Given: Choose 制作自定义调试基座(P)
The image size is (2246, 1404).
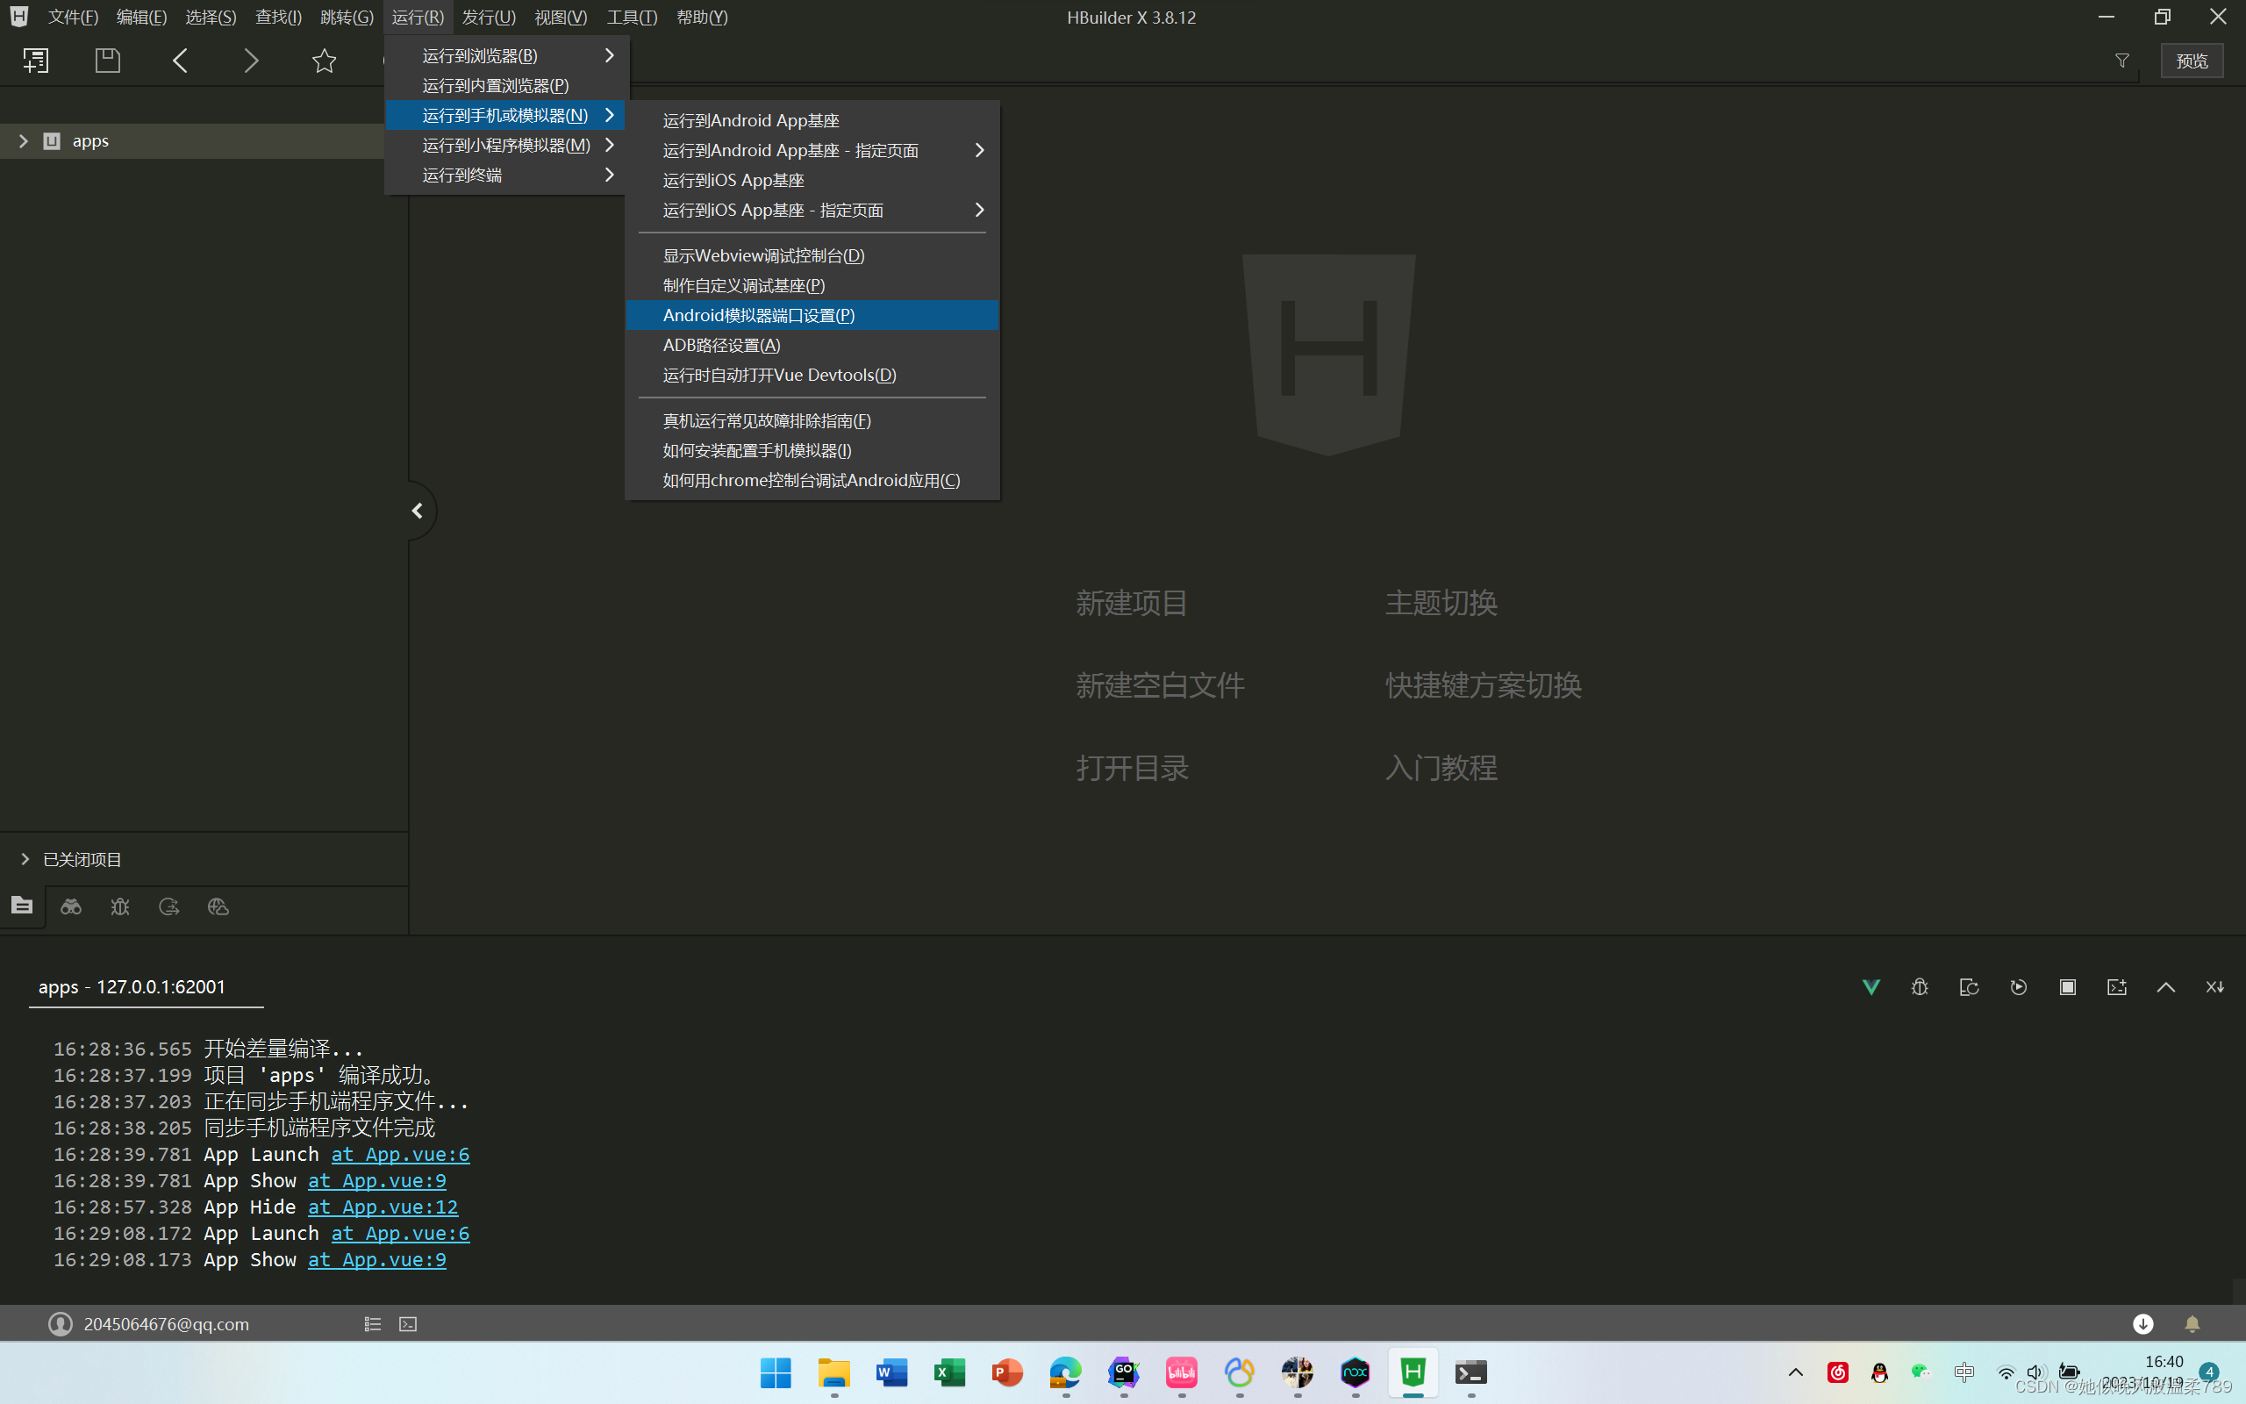Looking at the screenshot, I should point(812,285).
